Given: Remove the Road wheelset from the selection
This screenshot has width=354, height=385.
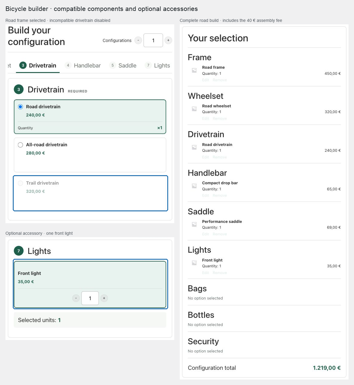Looking at the screenshot, I should coord(220,119).
